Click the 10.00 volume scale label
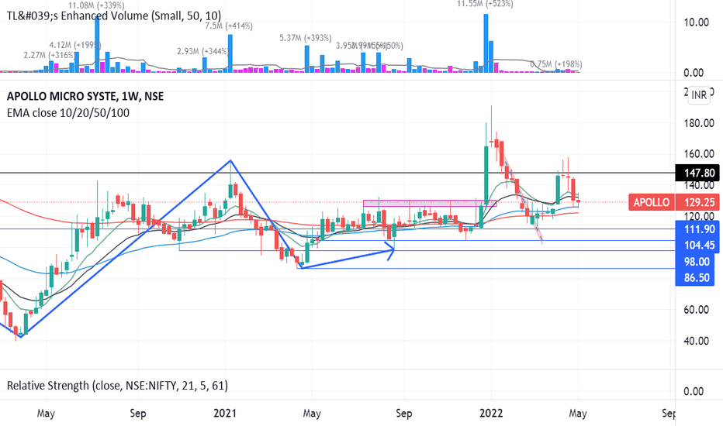The height and width of the screenshot is (426, 723). click(697, 22)
